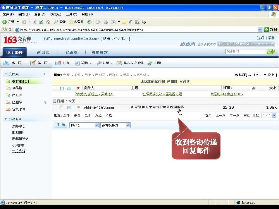Click the page icon in the address bar
Viewport: 279px width, 209px height.
tap(17, 30)
